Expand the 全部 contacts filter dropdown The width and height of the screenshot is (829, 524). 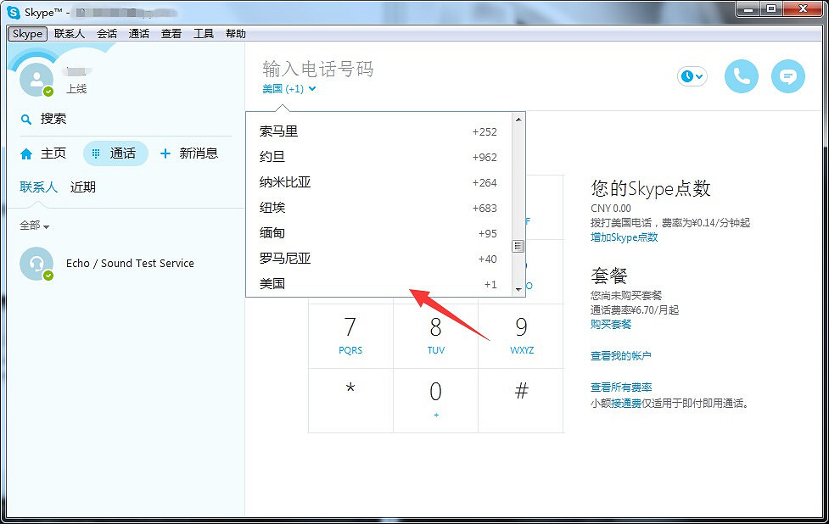pyautogui.click(x=32, y=226)
